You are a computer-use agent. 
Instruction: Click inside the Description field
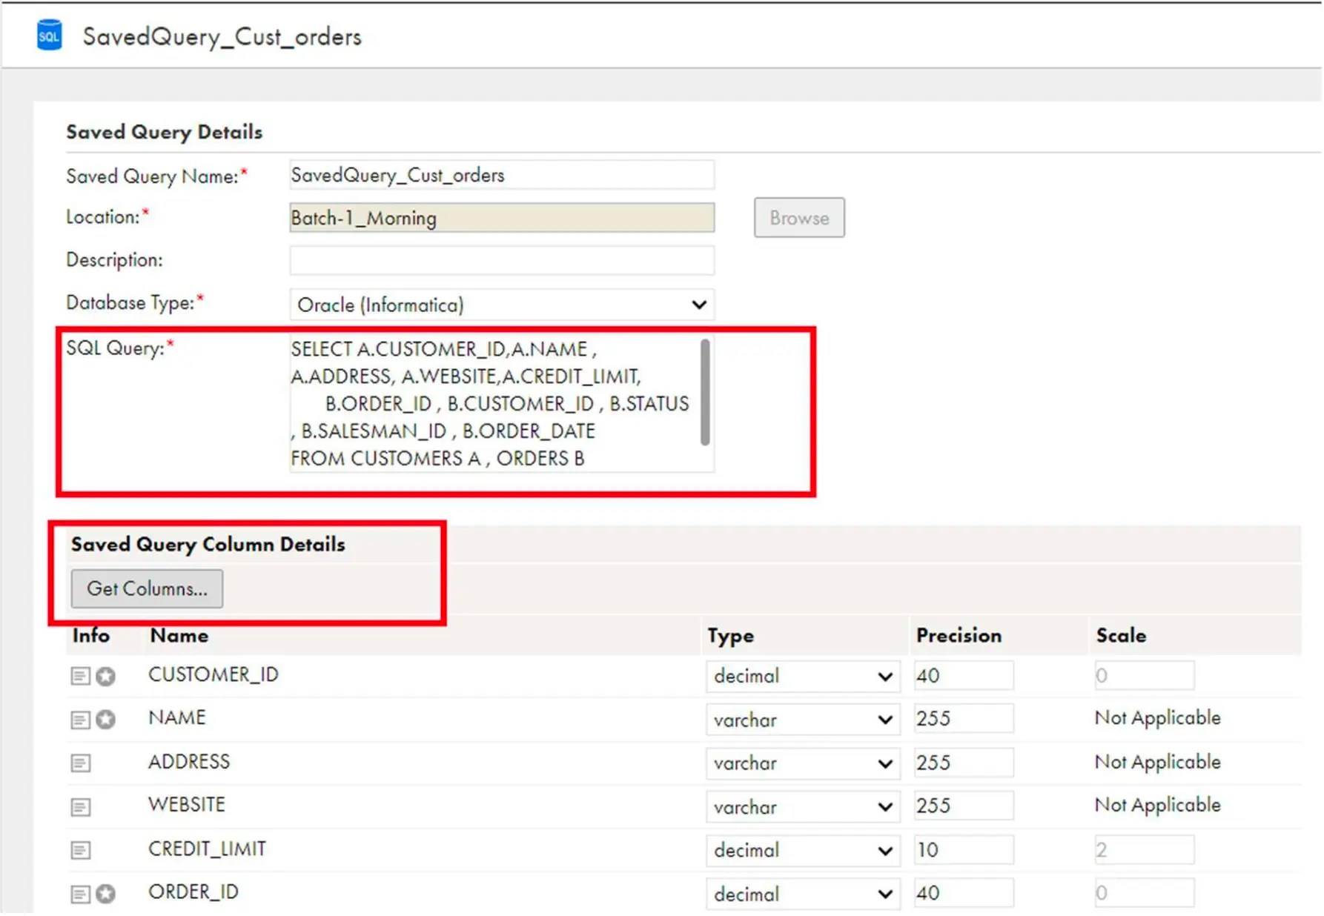click(x=501, y=260)
